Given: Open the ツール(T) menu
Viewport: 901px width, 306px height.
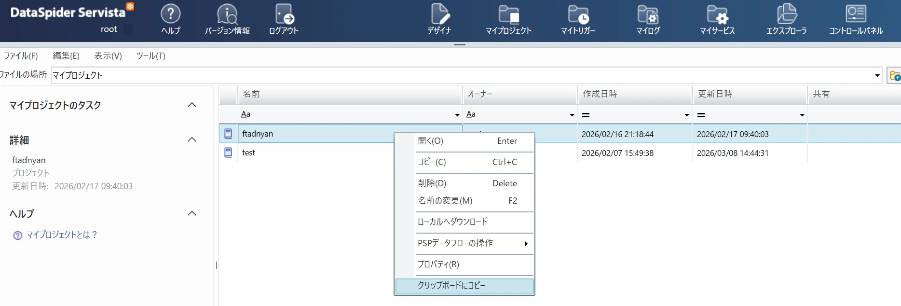Looking at the screenshot, I should coord(151,56).
